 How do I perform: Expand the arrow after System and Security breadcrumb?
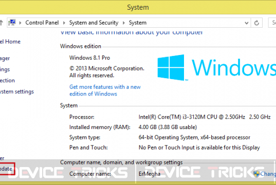124,23
